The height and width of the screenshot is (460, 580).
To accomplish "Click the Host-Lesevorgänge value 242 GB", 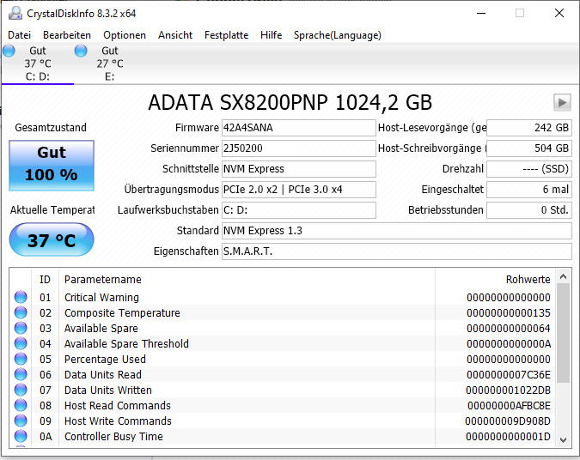I will click(529, 128).
